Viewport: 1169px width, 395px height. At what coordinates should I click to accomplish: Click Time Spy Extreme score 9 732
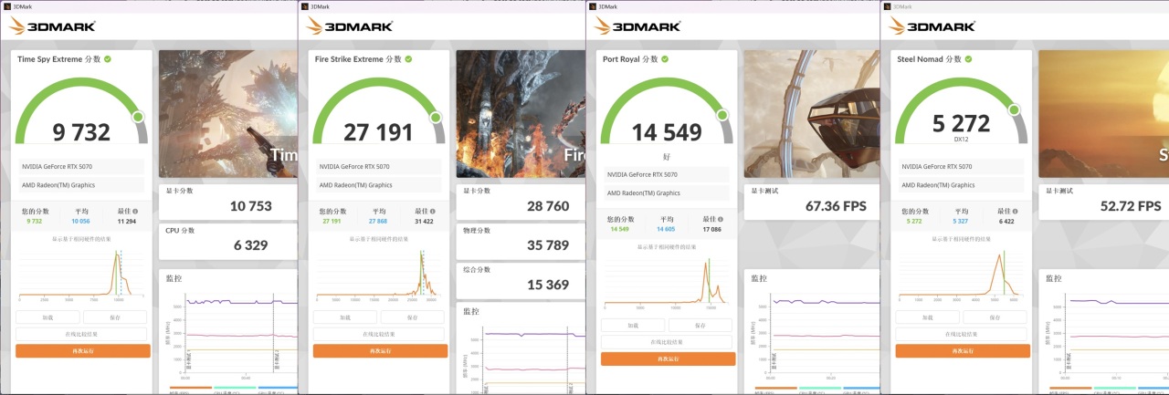pos(81,132)
